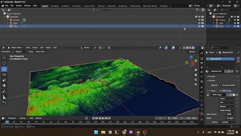The image size is (241, 136).
Task: Open the sRGB Color Space dropdown
Action: [231, 114]
